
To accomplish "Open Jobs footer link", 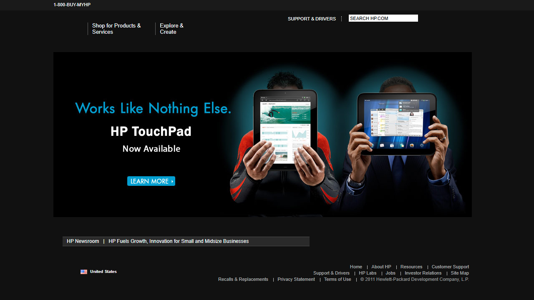I will [390, 273].
